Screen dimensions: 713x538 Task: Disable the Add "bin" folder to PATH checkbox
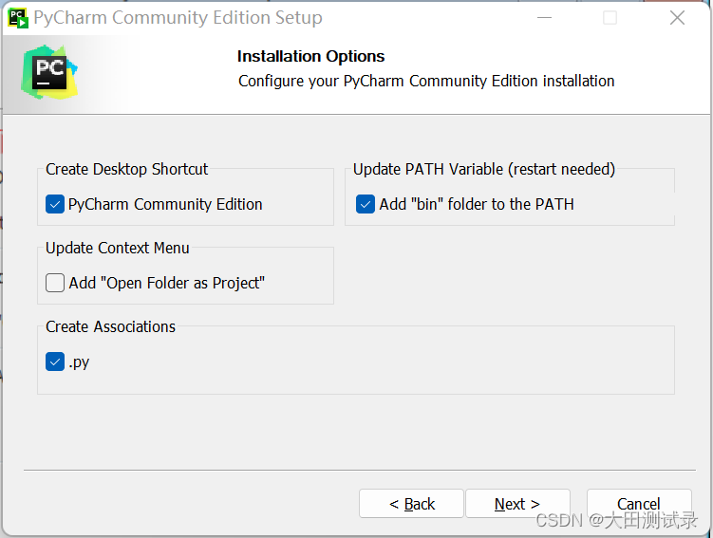pos(366,204)
